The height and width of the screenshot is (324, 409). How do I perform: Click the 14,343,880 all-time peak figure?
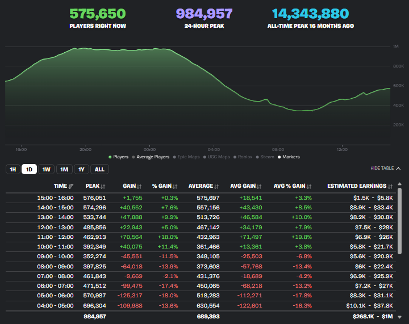[310, 14]
